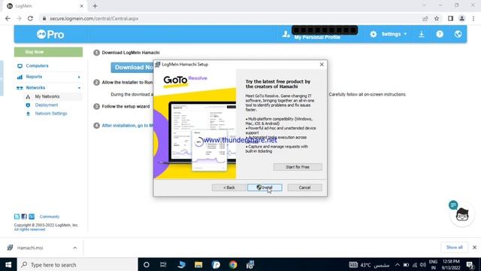481x271 pixels.
Task: Open Hamachi.msi download options chevron
Action: click(75, 248)
